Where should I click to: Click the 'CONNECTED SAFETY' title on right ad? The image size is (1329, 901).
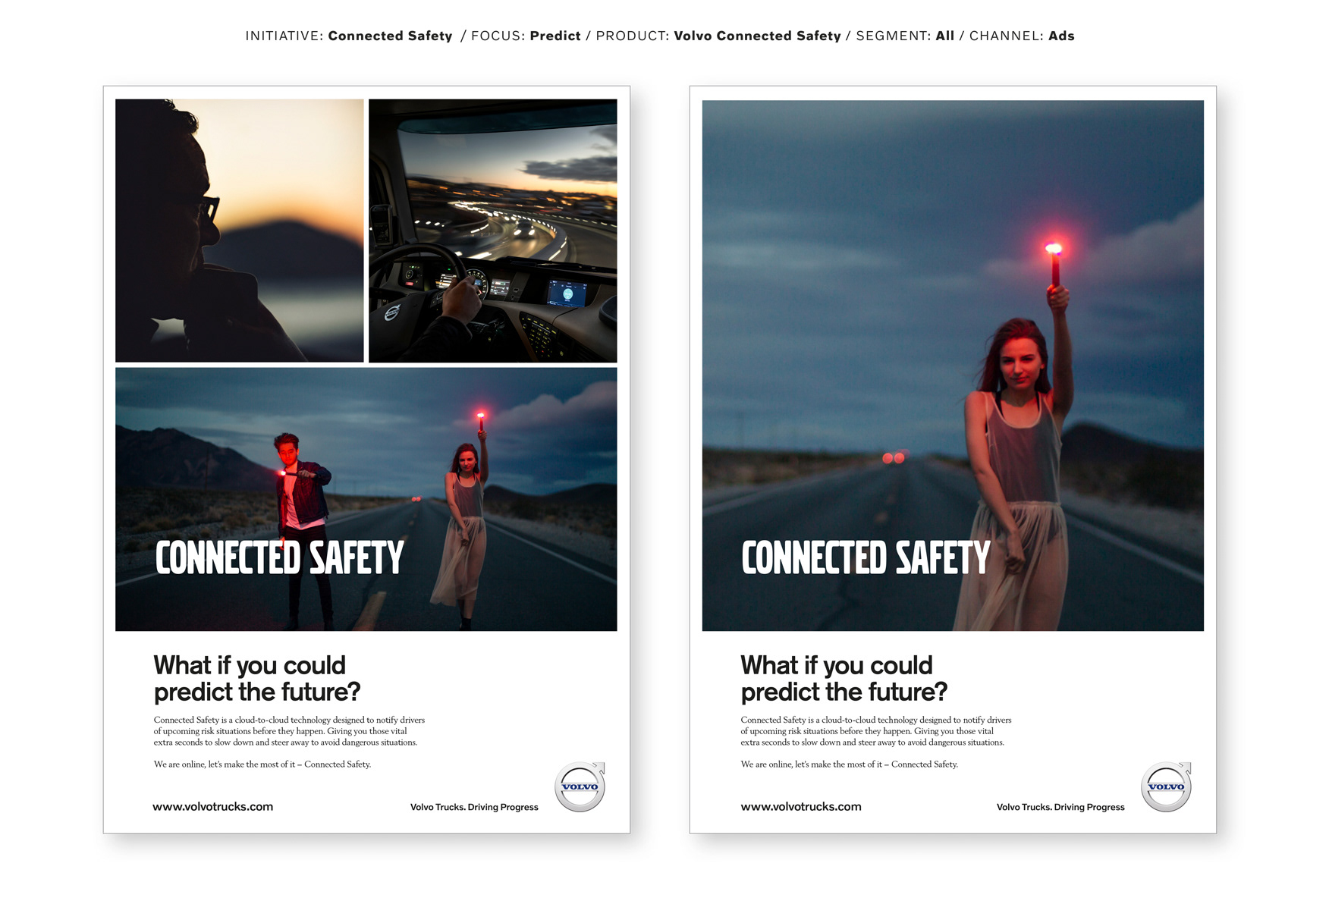pyautogui.click(x=866, y=558)
